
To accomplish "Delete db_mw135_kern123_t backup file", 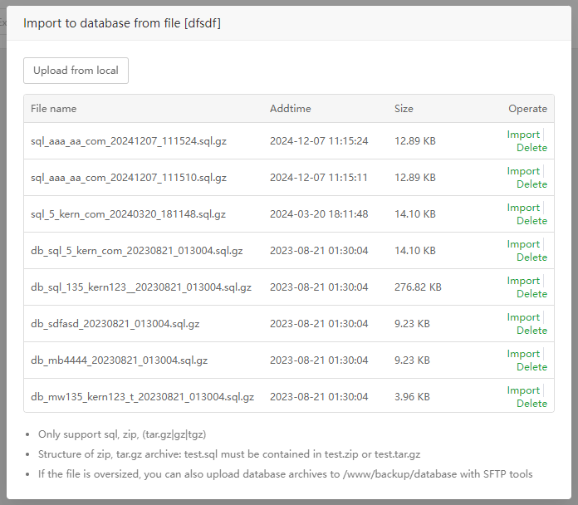I will [531, 404].
